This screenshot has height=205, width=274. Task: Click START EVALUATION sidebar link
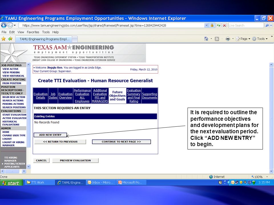tap(14, 115)
